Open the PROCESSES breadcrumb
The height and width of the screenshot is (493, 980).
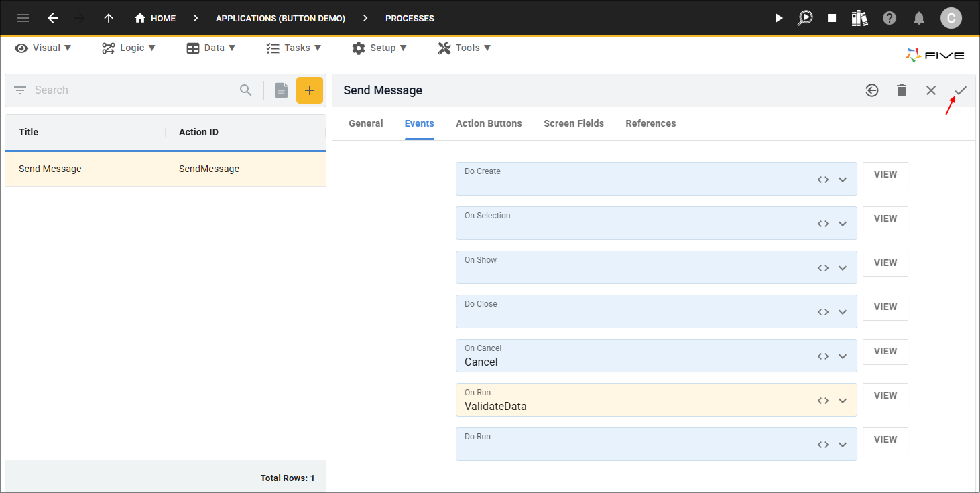click(x=410, y=18)
